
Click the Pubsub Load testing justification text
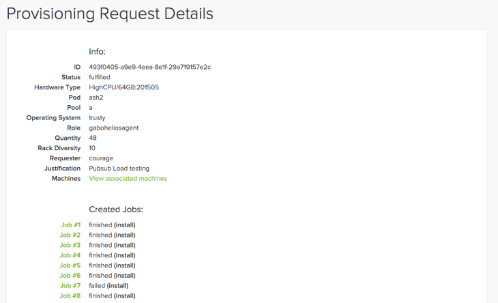(119, 169)
